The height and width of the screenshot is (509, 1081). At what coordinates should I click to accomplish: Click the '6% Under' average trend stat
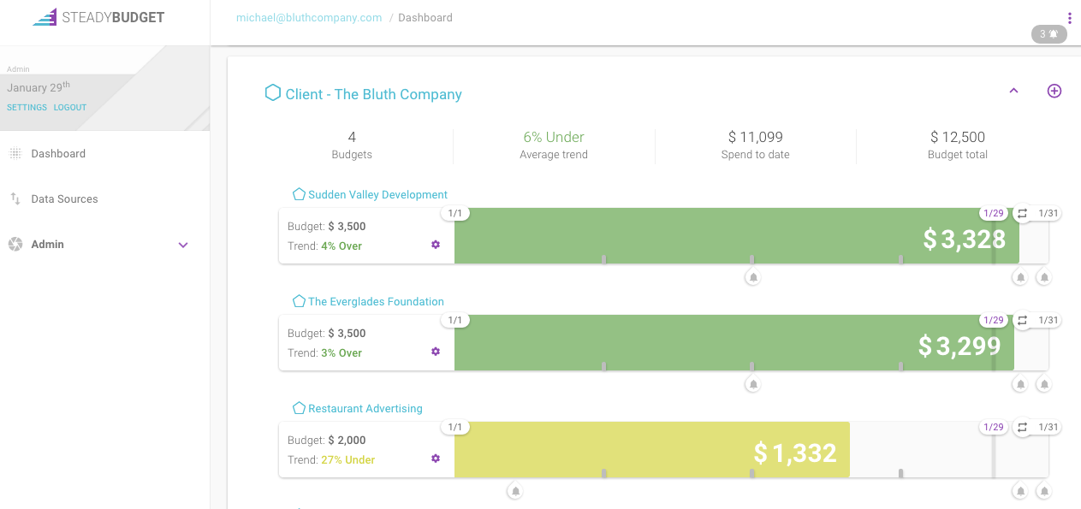point(554,137)
